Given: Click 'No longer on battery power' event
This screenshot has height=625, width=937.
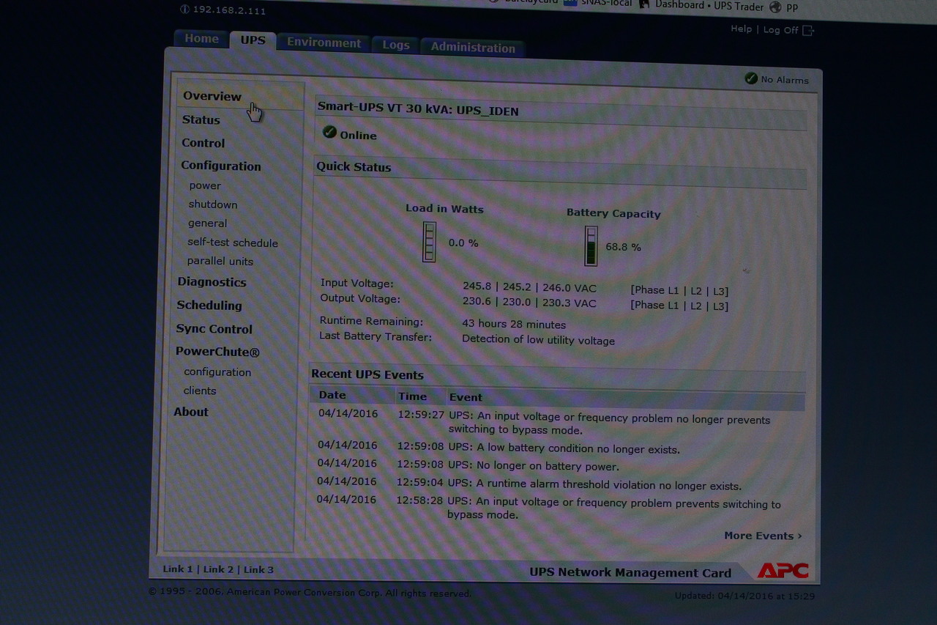Looking at the screenshot, I should point(534,466).
